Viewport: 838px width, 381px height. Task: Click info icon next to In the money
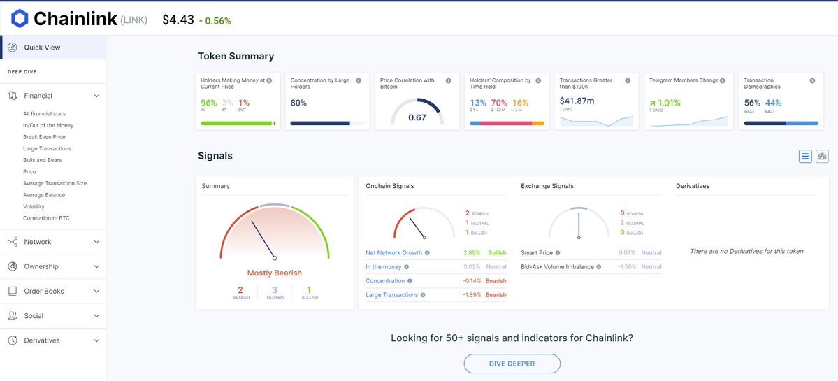pyautogui.click(x=406, y=266)
